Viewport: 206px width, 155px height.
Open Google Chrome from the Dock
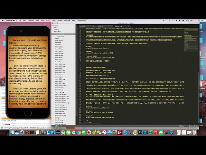(x=79, y=132)
